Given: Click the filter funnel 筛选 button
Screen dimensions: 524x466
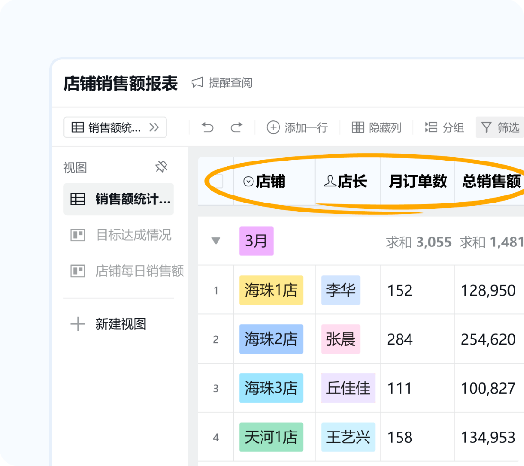Looking at the screenshot, I should pyautogui.click(x=500, y=127).
